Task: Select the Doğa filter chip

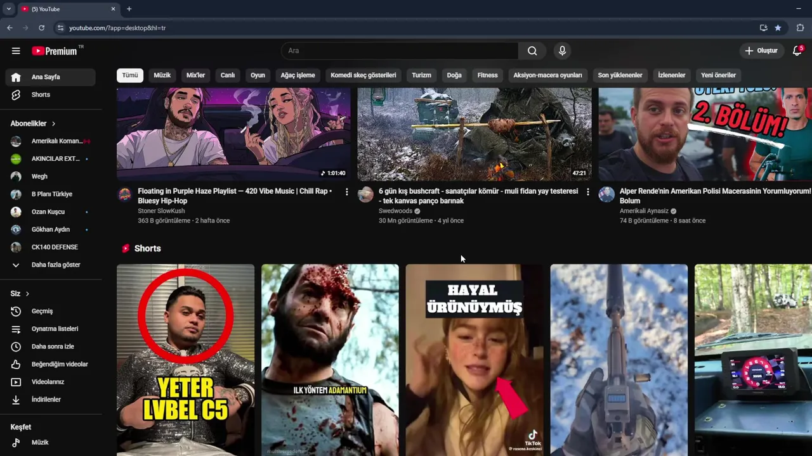Action: (x=454, y=75)
